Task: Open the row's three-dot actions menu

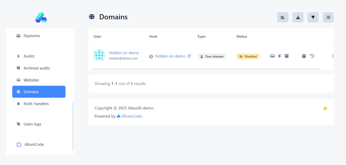Action: (x=333, y=56)
